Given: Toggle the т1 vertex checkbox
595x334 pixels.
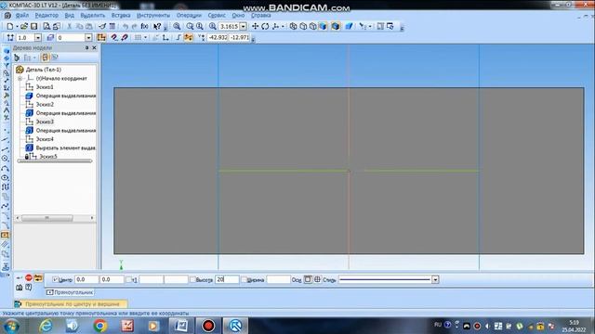Looking at the screenshot, I should 129,280.
